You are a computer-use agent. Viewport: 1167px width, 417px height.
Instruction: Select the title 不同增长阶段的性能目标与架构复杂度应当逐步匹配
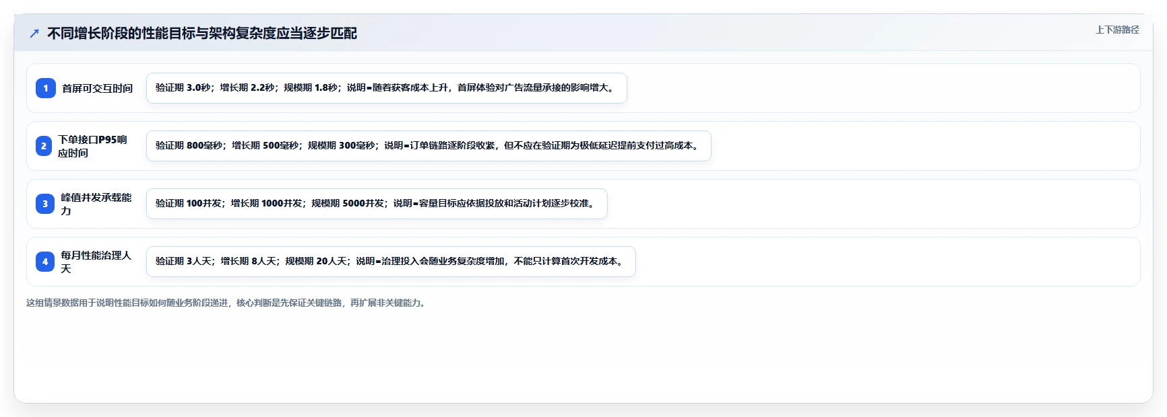(202, 33)
